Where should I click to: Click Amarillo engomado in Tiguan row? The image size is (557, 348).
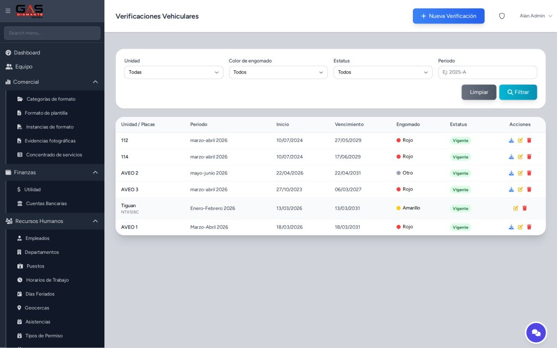tap(408, 208)
